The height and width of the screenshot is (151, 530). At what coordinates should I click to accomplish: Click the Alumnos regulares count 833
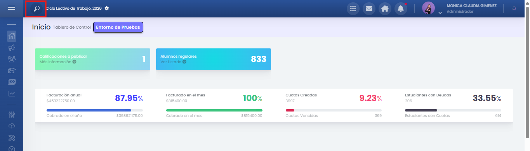259,59
